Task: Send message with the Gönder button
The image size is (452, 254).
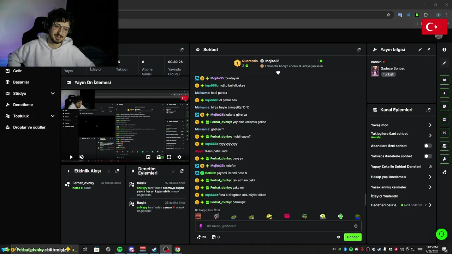Action: tap(353, 237)
